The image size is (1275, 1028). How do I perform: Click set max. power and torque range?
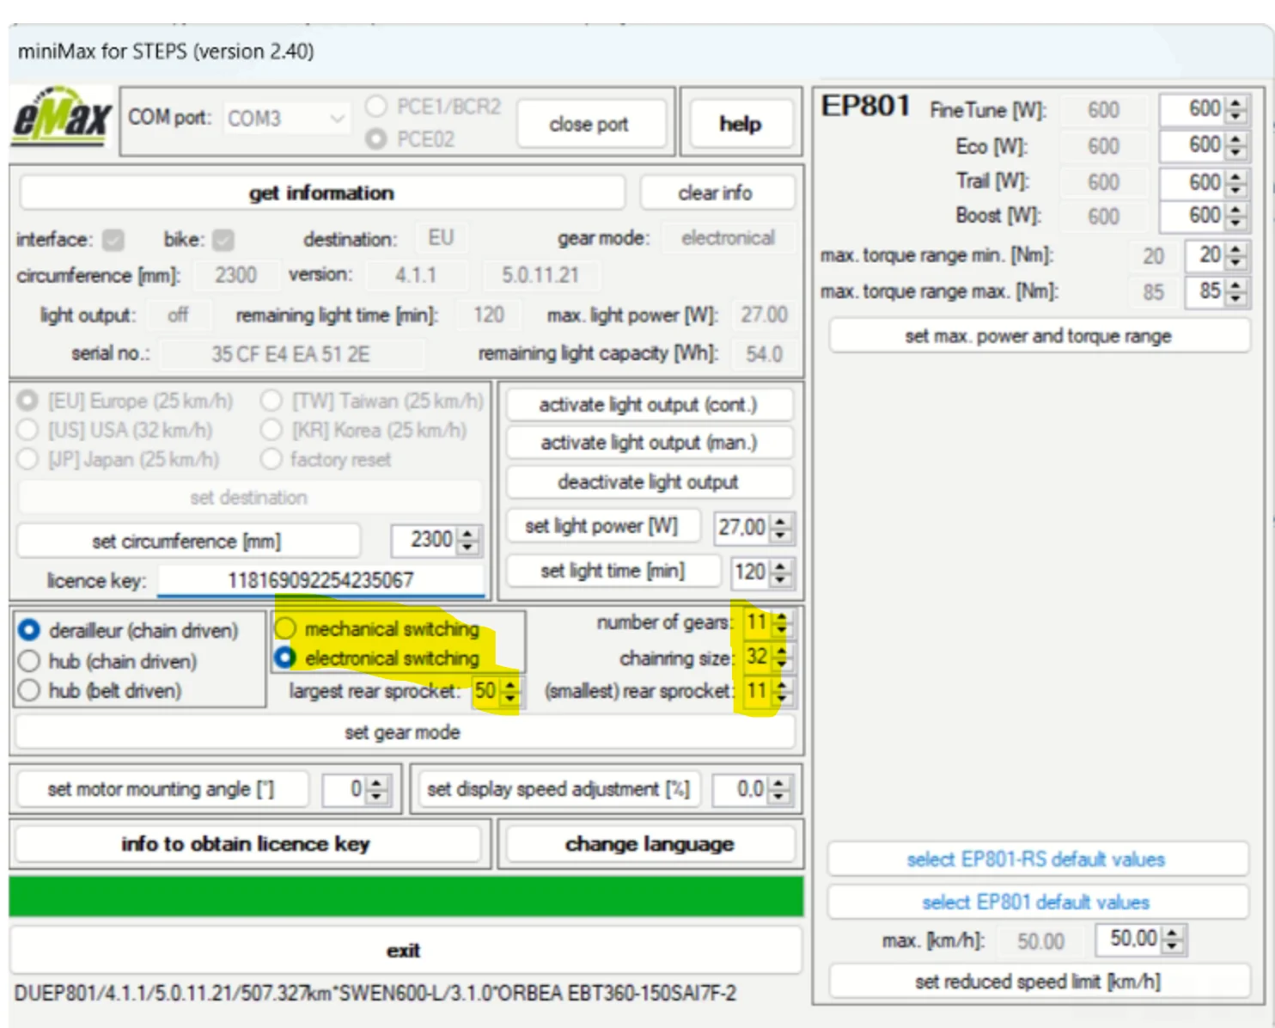1038,336
